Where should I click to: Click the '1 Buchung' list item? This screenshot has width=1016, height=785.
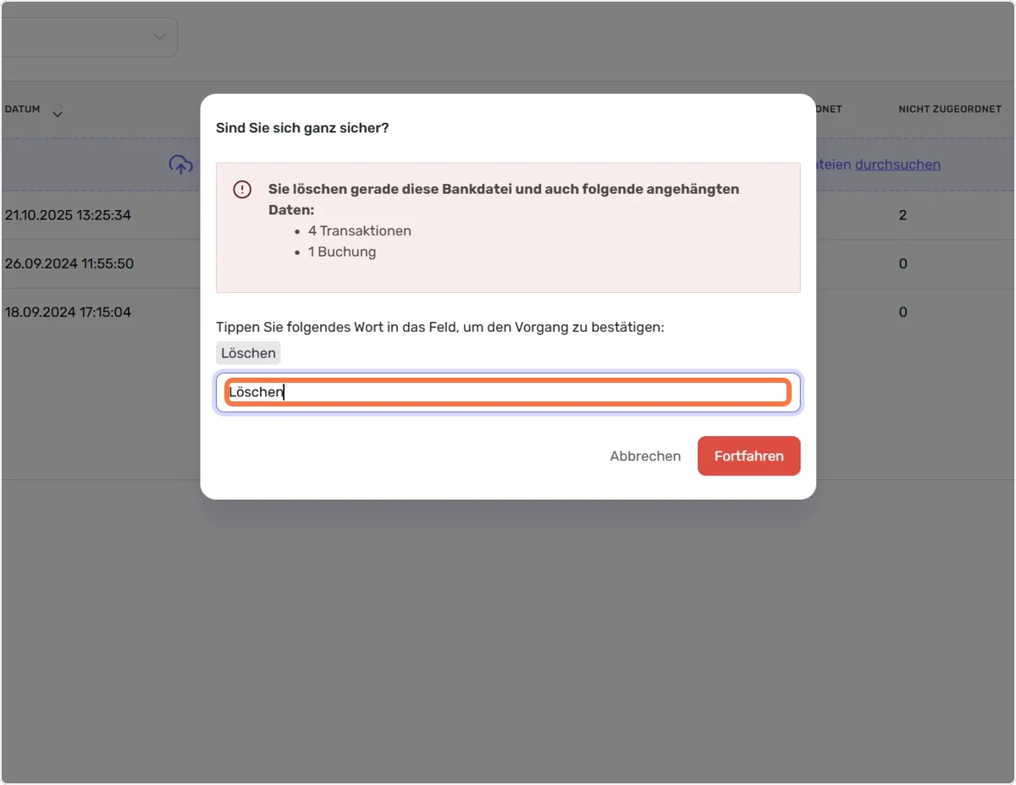pos(342,252)
